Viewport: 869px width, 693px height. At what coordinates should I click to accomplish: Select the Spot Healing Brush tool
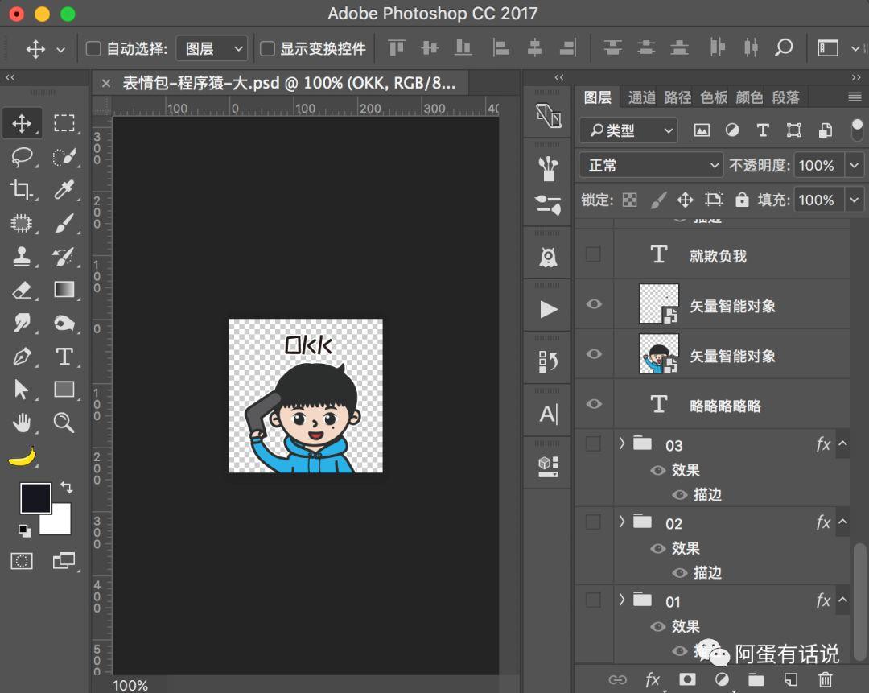click(22, 223)
